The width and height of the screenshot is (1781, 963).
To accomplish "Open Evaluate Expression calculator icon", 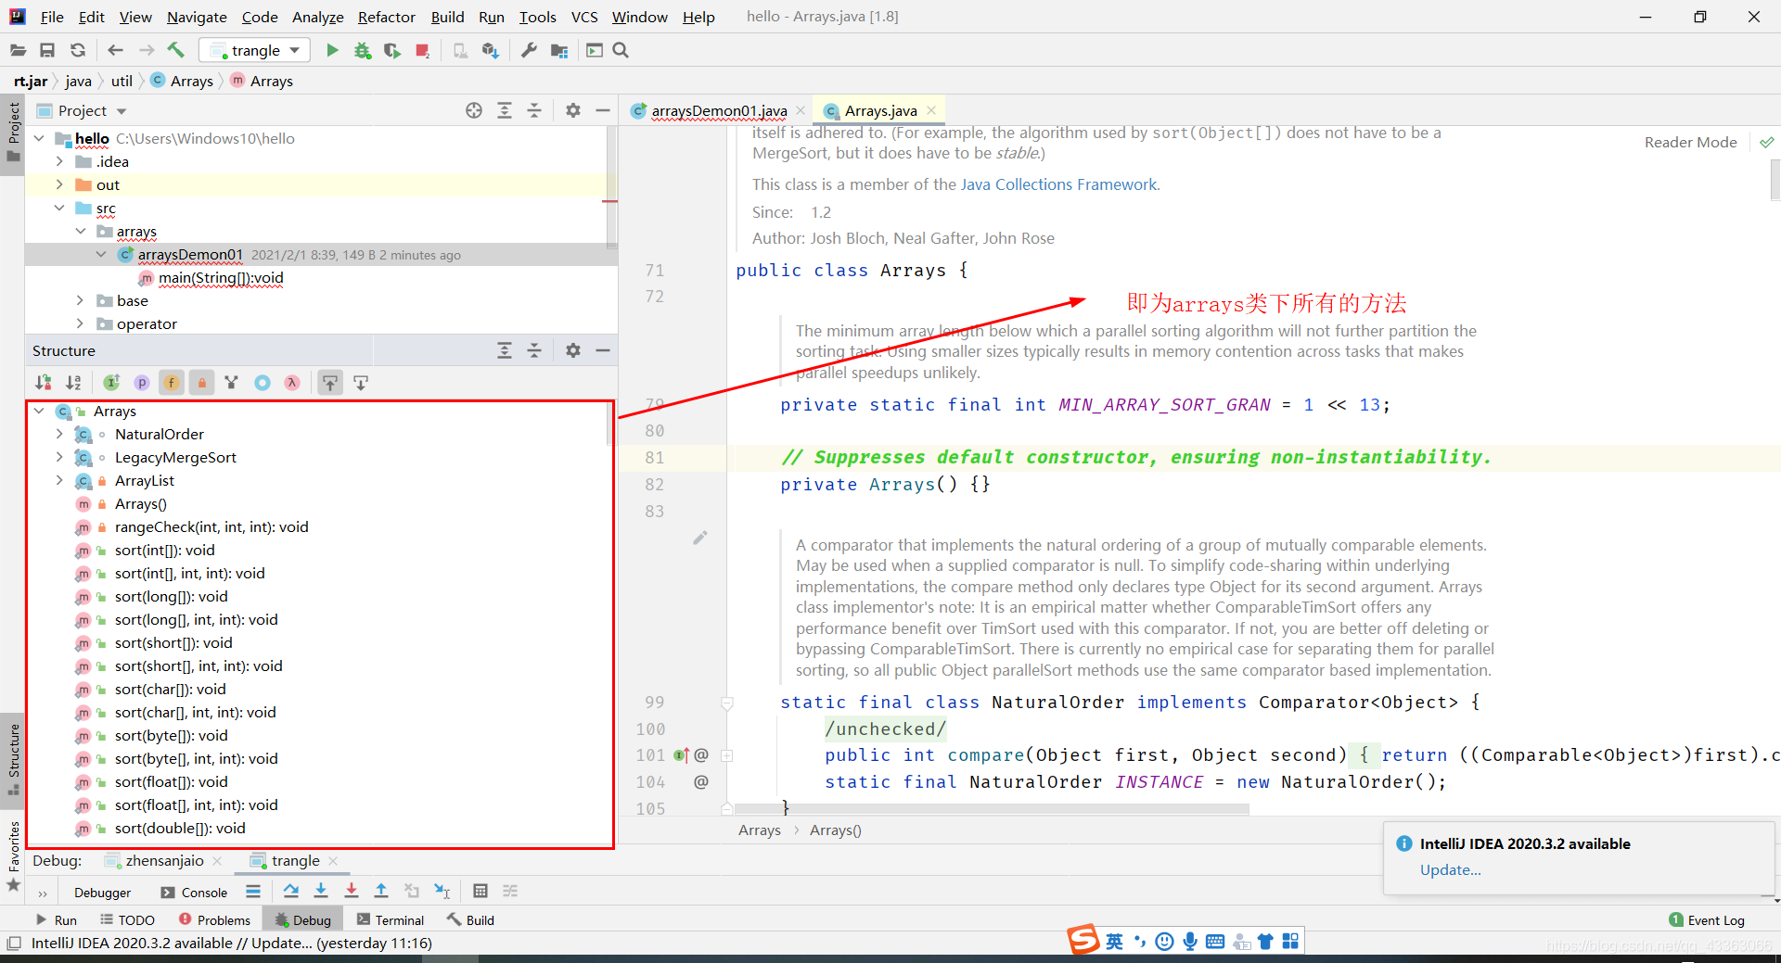I will pos(480,891).
